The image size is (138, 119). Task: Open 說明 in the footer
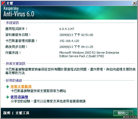point(7,113)
